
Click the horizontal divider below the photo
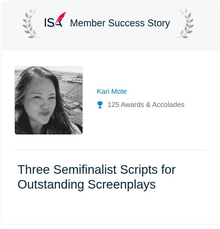coord(111,150)
